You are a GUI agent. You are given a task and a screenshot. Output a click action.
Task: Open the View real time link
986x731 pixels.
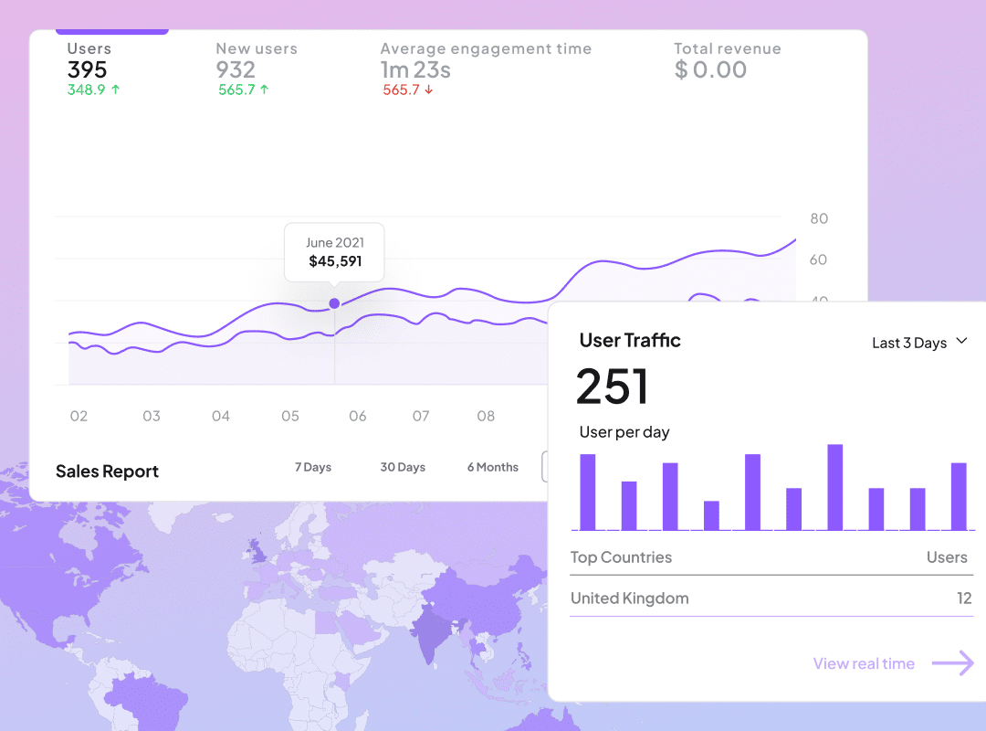click(864, 663)
